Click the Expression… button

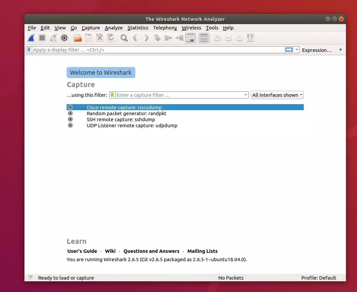[x=317, y=50]
